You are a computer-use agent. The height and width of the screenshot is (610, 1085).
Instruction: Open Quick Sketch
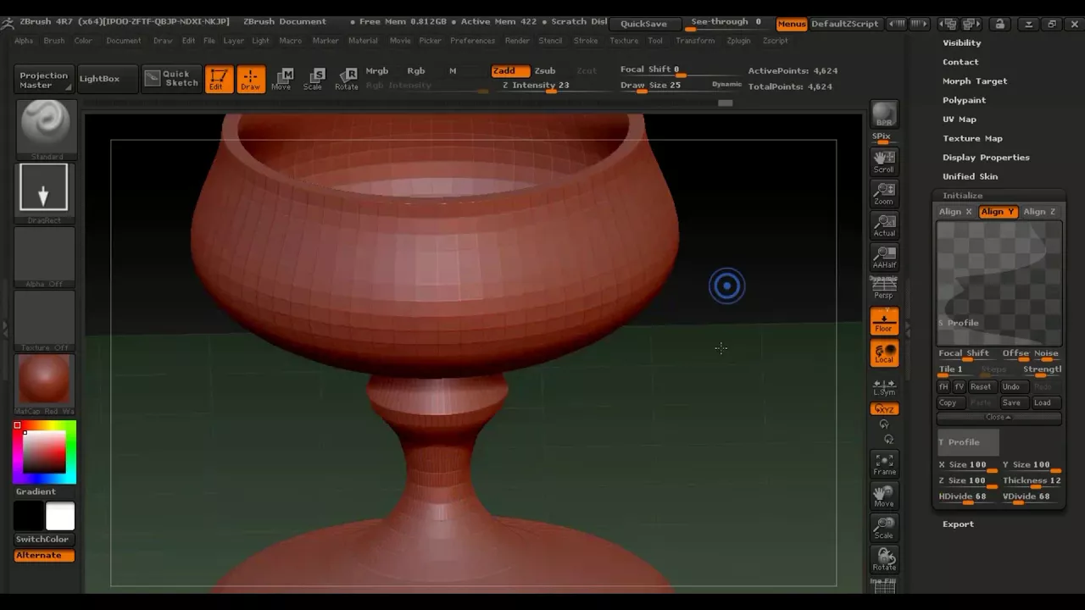[x=171, y=79]
